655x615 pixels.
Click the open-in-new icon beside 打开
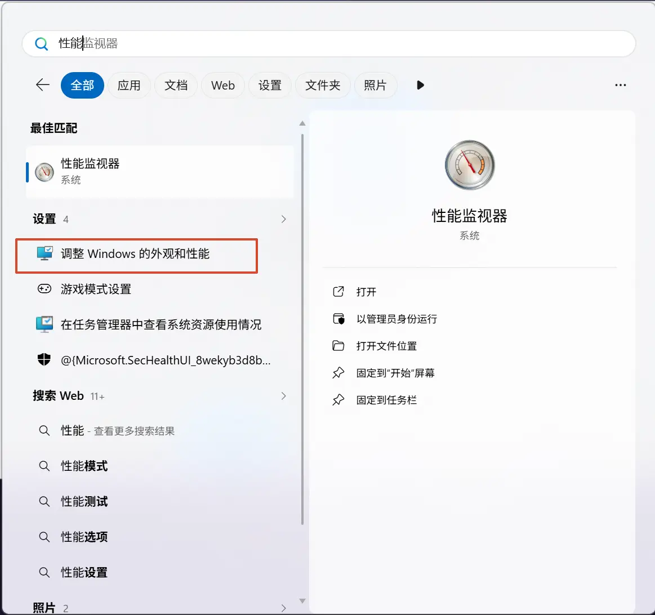[x=338, y=292]
